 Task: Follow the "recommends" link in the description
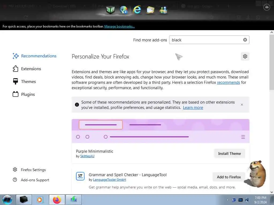point(229,82)
